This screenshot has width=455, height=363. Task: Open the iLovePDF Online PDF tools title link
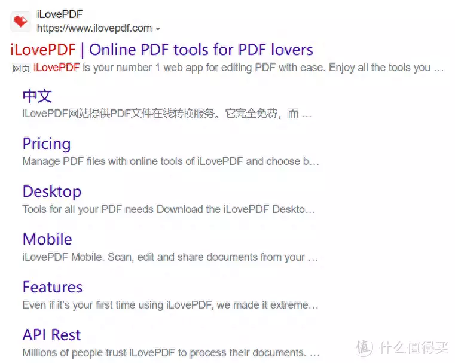(x=161, y=49)
